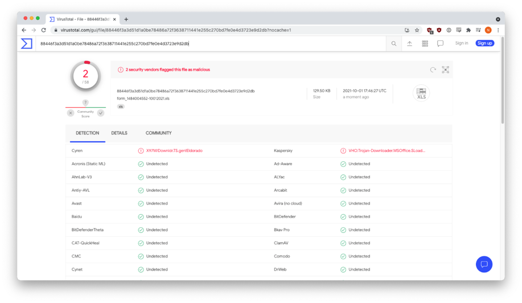Click the file hash text in the summary

(186, 91)
